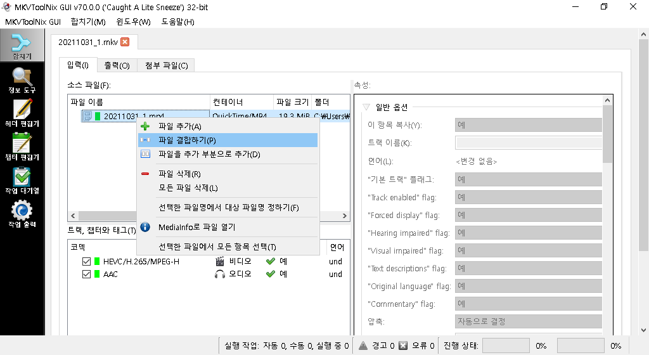The image size is (649, 355).
Task: Open the 챕터 편집기 chapter editor
Action: point(22,147)
